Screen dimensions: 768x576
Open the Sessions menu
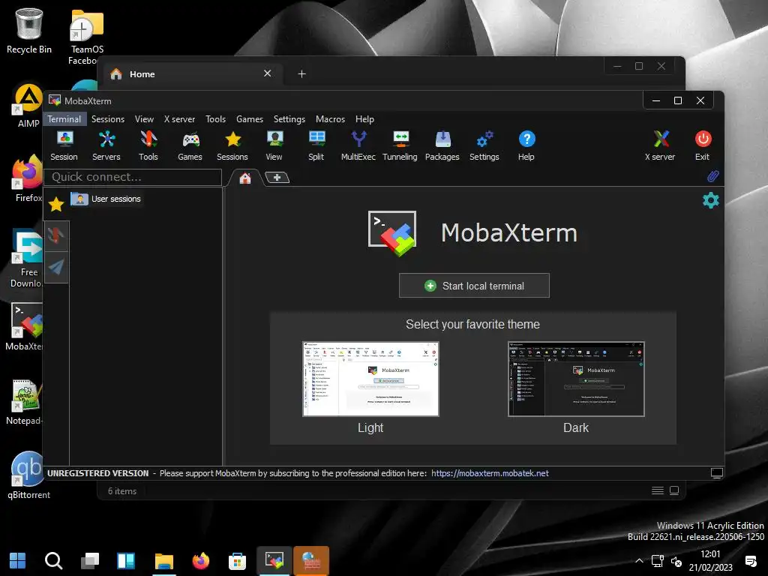coord(108,119)
